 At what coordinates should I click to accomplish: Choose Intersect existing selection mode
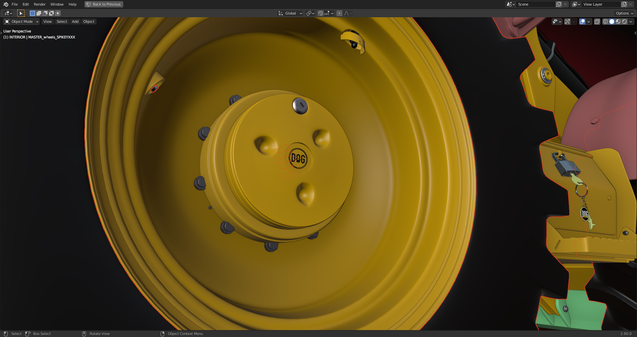click(x=58, y=13)
